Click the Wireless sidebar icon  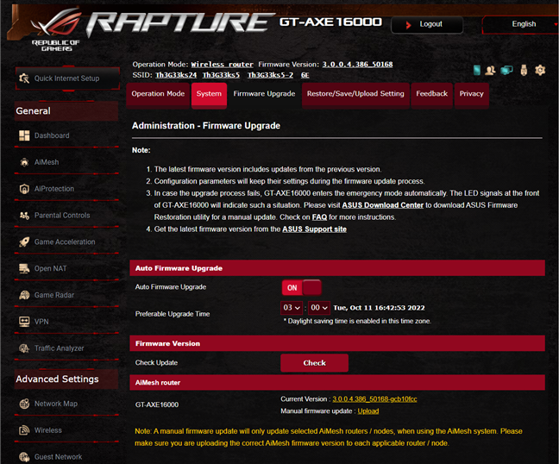tap(24, 430)
